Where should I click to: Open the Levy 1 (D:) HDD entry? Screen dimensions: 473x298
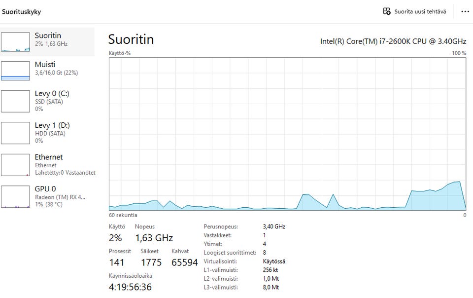47,133
